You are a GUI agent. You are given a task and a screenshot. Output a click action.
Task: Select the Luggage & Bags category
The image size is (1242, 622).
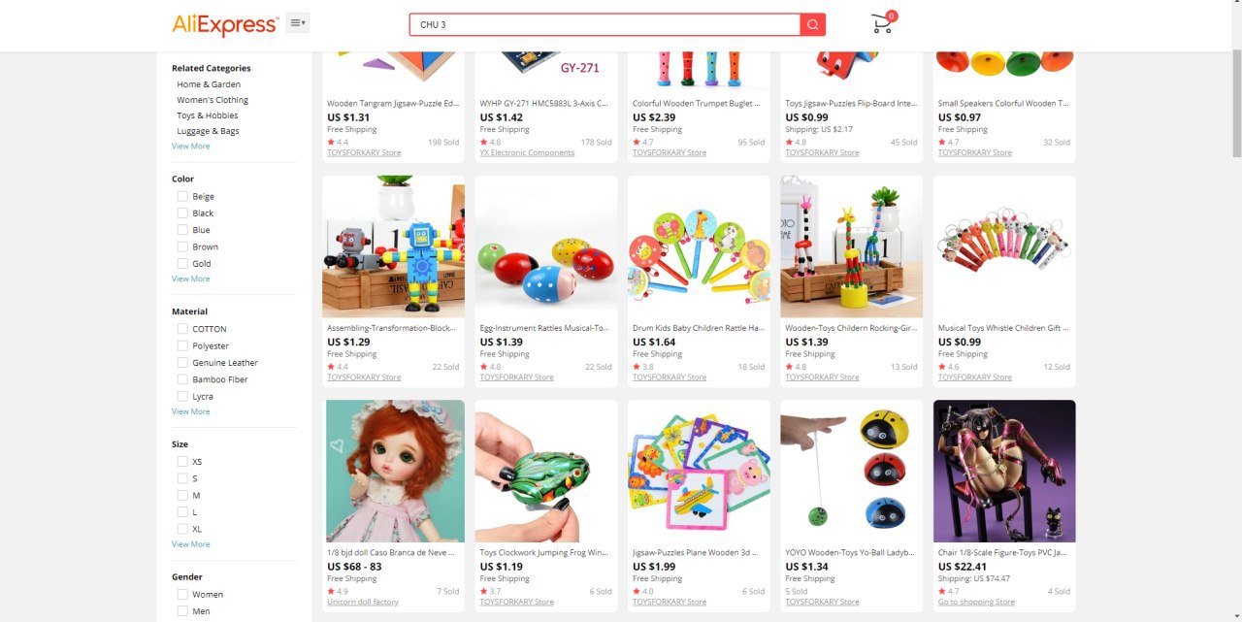click(x=208, y=131)
